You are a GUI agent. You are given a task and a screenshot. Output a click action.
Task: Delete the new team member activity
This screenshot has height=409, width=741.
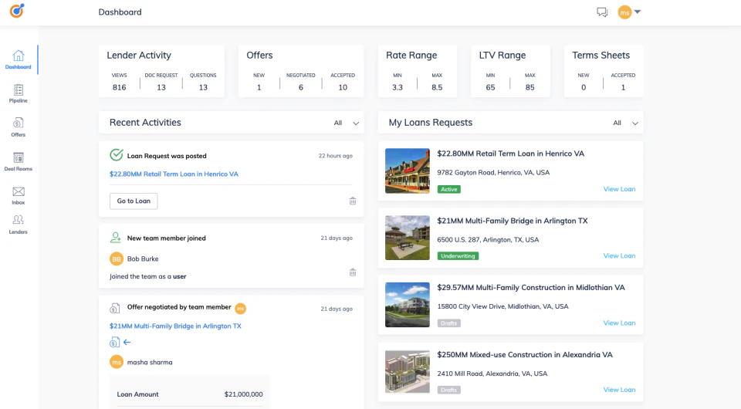pyautogui.click(x=353, y=272)
